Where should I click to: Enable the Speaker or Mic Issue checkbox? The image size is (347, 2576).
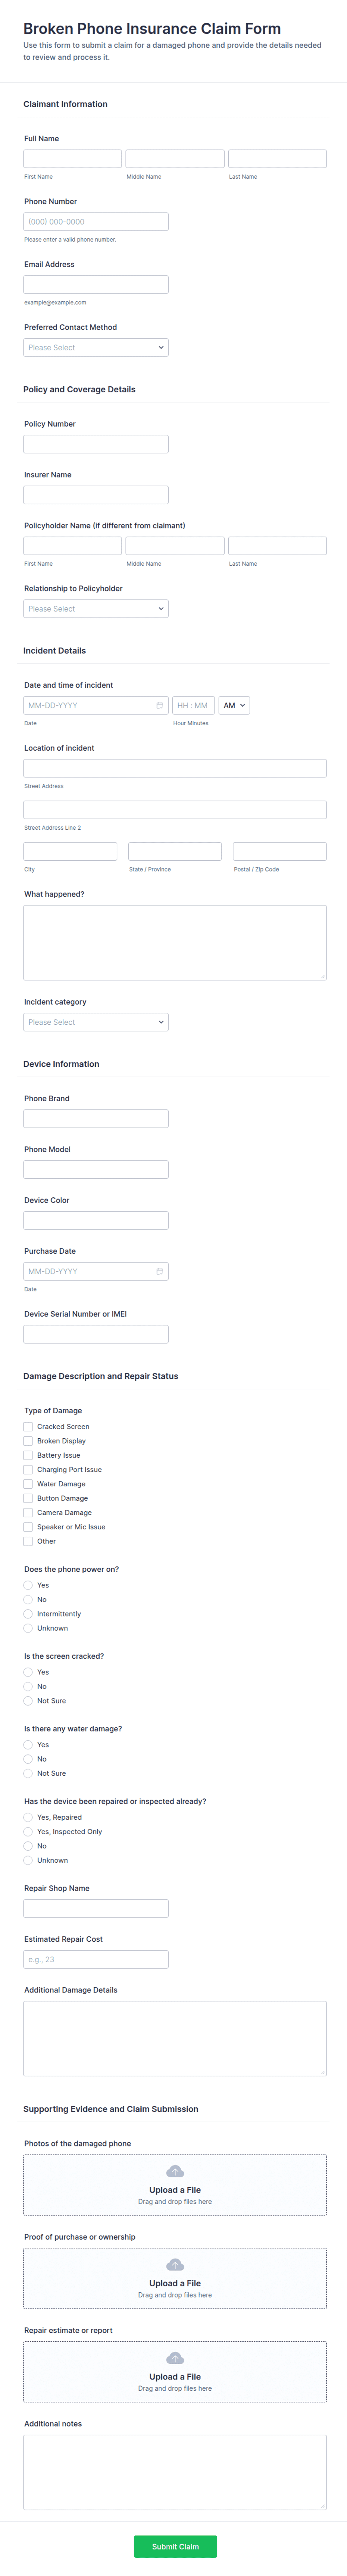[28, 1527]
